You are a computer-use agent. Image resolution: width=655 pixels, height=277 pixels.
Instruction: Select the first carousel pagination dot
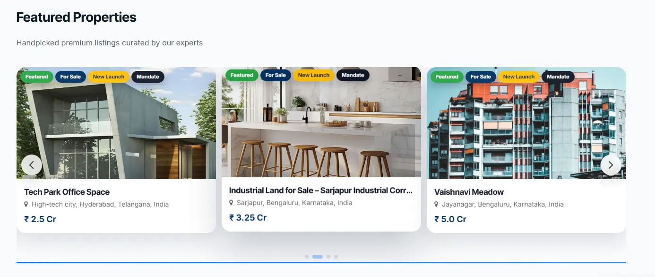coord(307,257)
